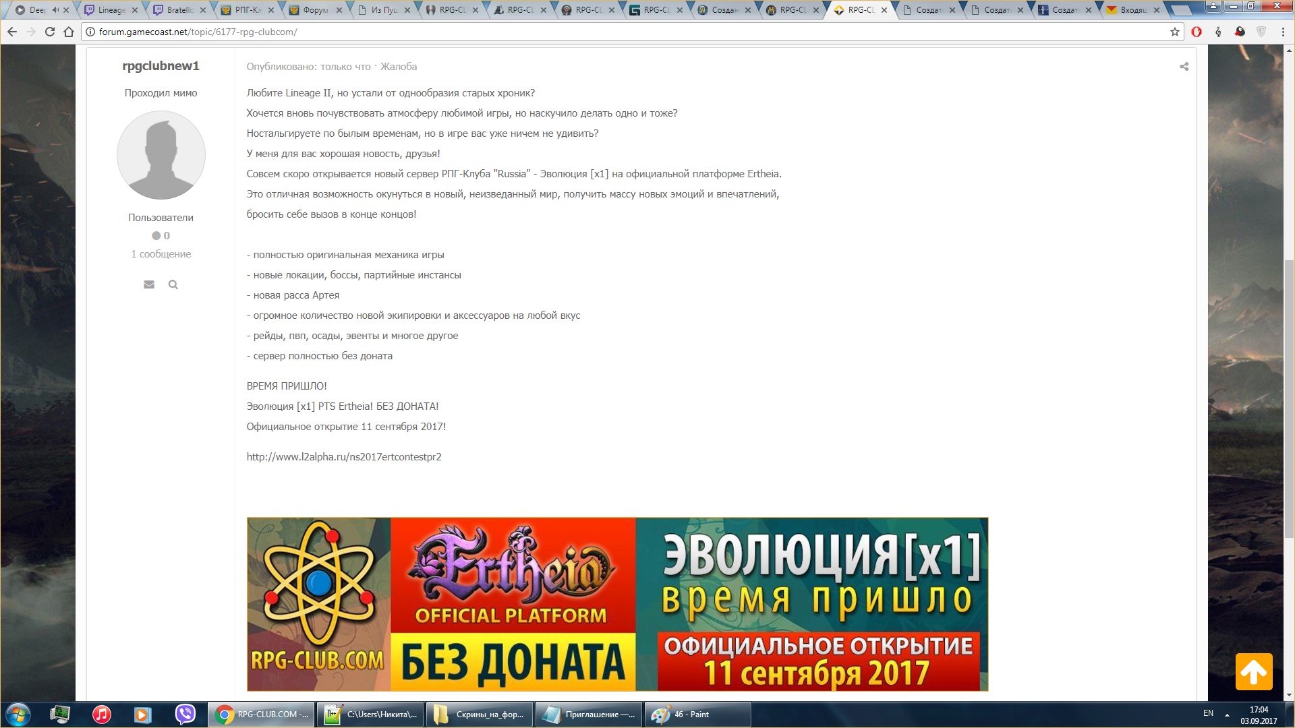Open the Скрины_на_фор folder taskbar window

[479, 715]
